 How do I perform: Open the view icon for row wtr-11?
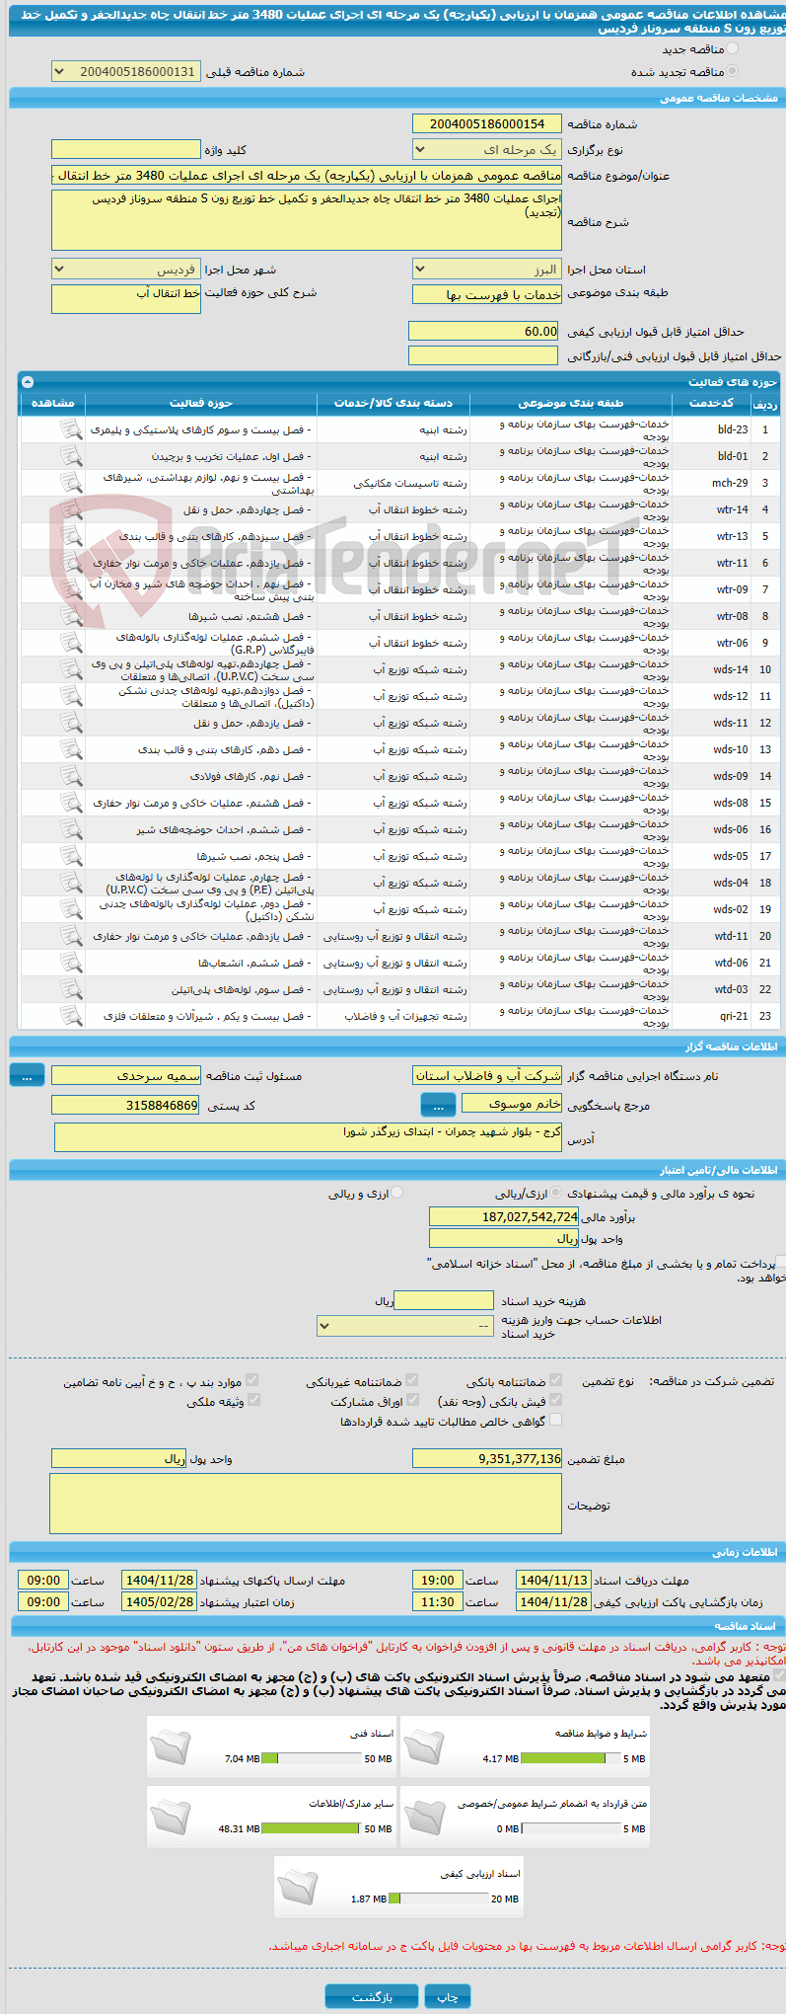(x=70, y=563)
